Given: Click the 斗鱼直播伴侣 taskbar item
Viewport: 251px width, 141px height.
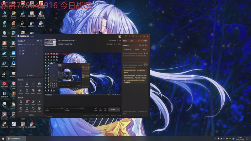Looking at the screenshot, I should click(16, 138).
